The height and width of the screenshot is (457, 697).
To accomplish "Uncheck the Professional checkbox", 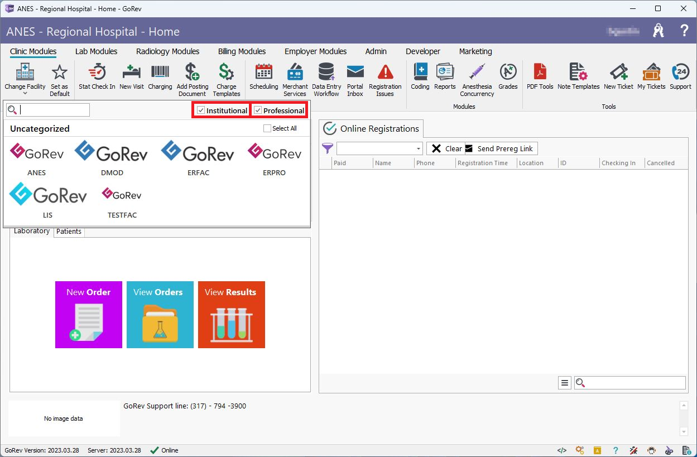I will pyautogui.click(x=258, y=110).
